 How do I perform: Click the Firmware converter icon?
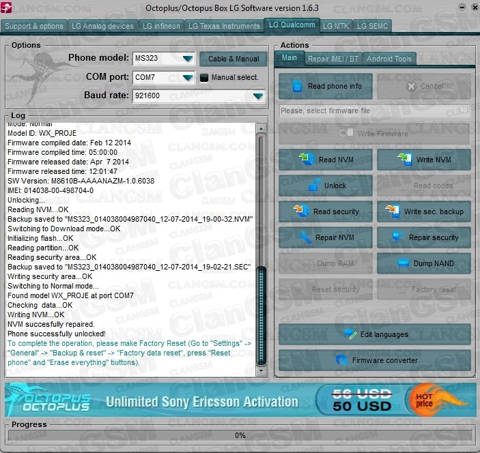coord(341,360)
